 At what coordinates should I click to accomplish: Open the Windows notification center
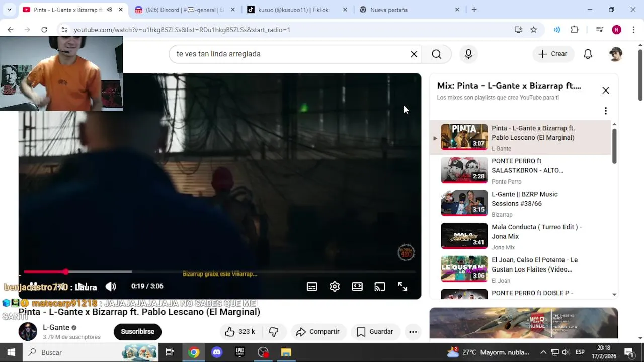click(629, 352)
